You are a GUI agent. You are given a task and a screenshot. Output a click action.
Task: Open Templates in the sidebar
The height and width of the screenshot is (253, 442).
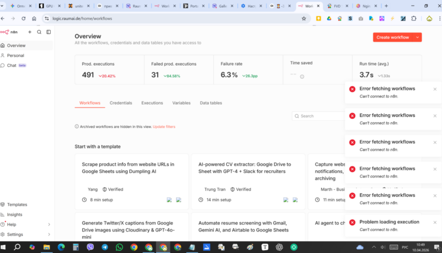pos(26,205)
